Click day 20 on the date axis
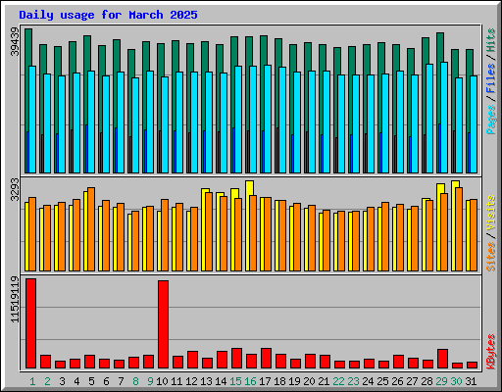The height and width of the screenshot is (392, 502). (309, 381)
